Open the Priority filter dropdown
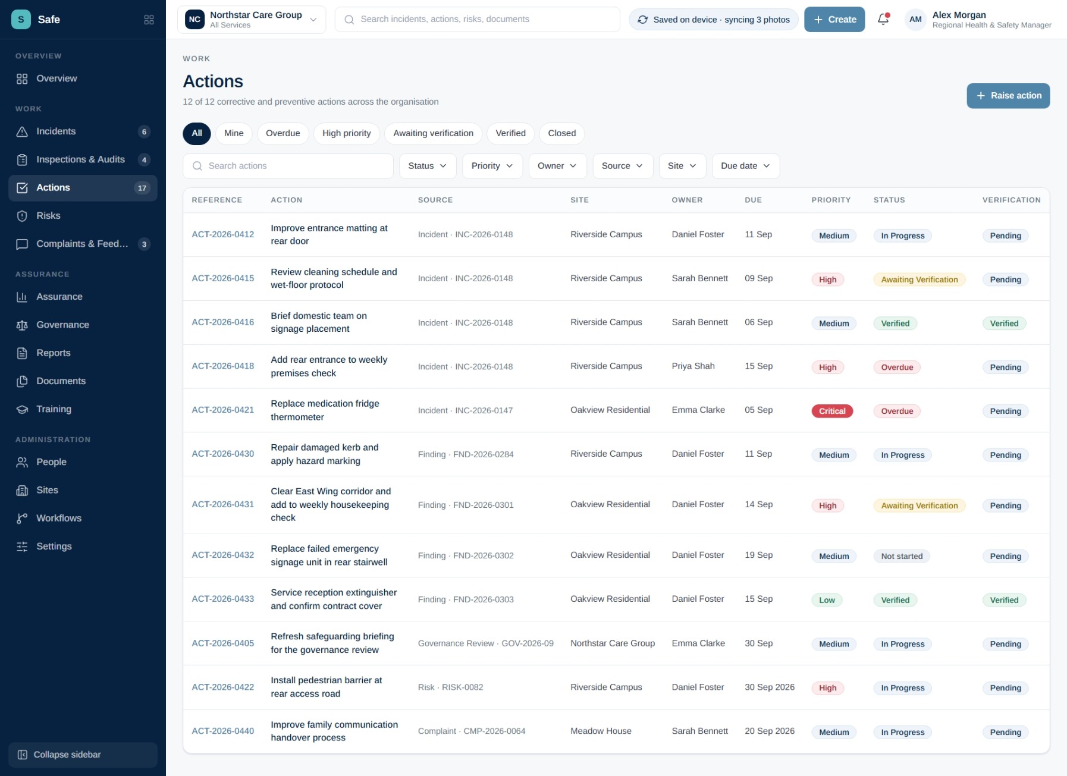The image size is (1067, 776). [492, 166]
